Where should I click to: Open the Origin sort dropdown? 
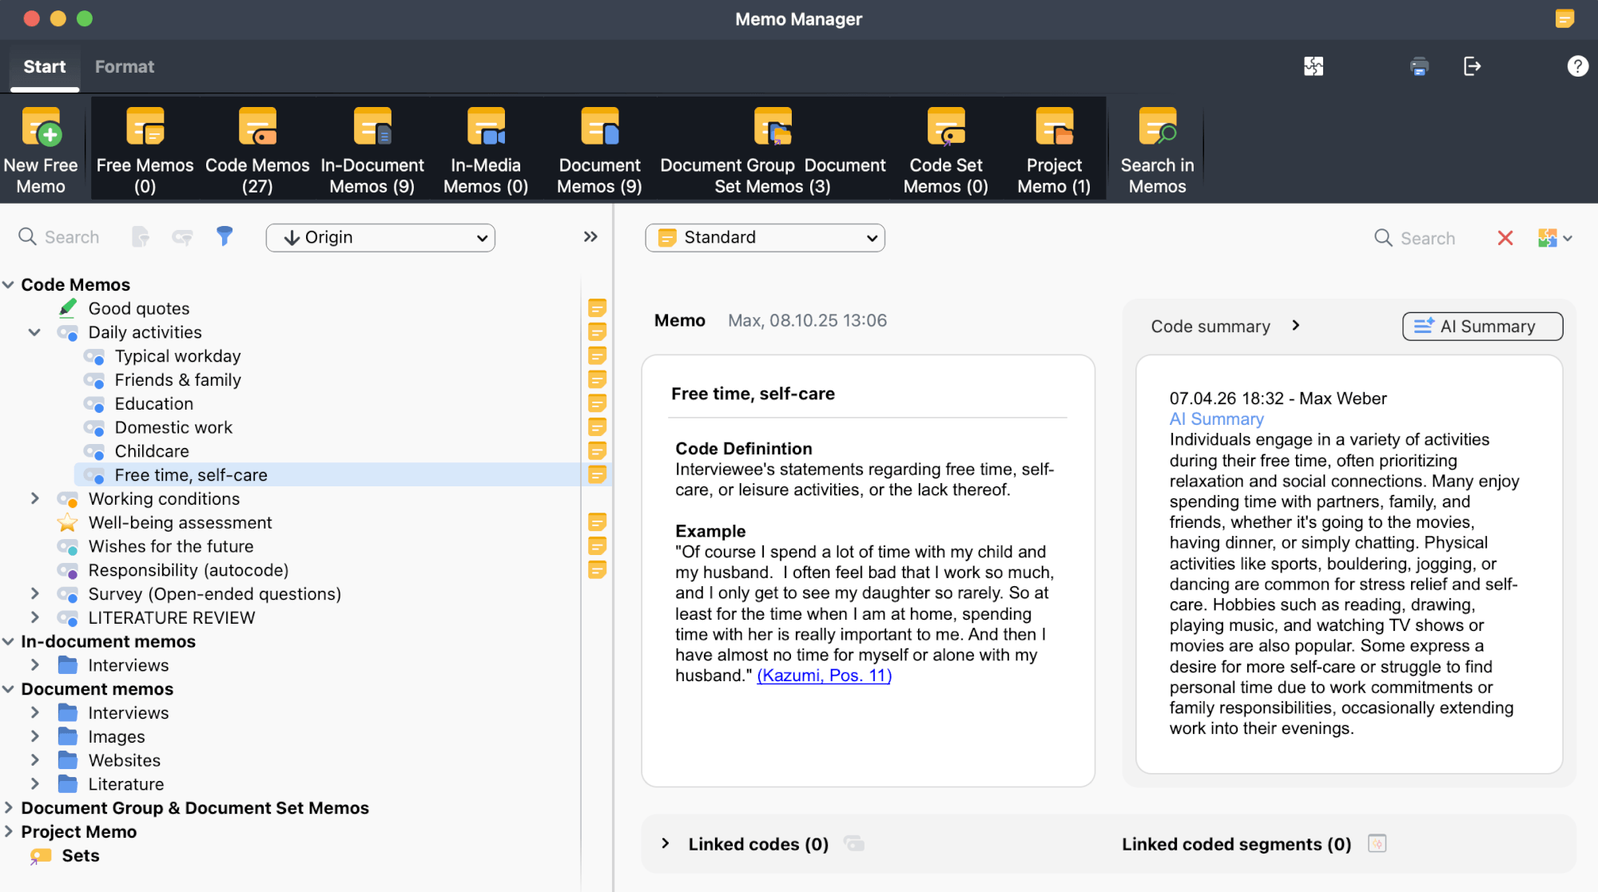(380, 237)
